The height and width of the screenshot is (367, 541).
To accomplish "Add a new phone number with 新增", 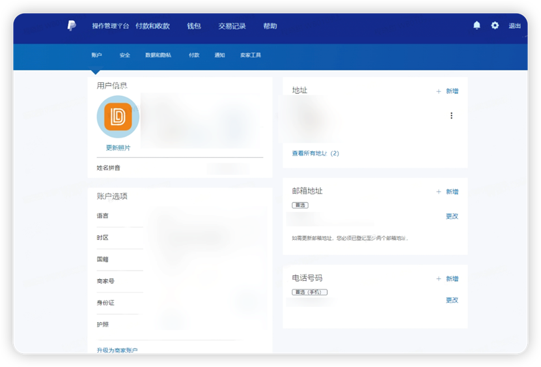I will (x=447, y=279).
